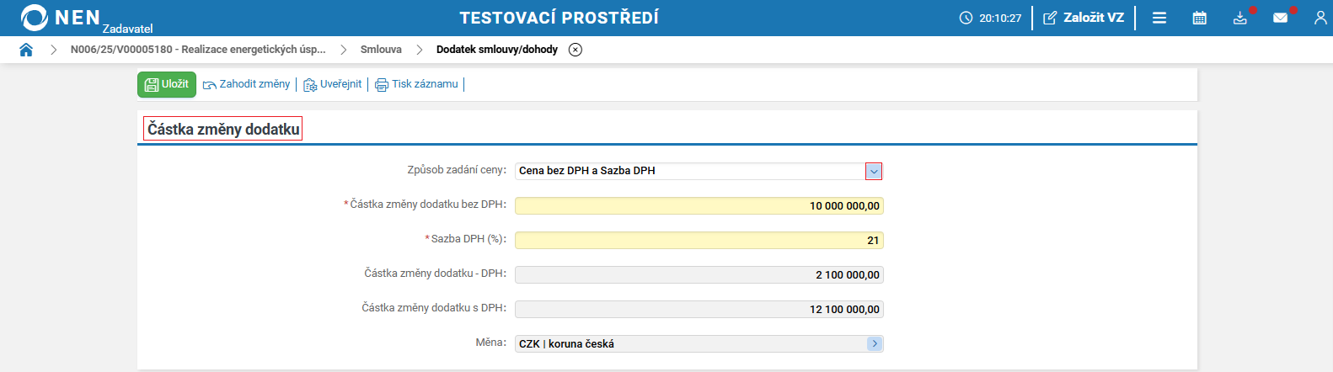The image size is (1333, 372).
Task: Close the Dodatek smlouvy/dohody breadcrumb
Action: pyautogui.click(x=575, y=50)
